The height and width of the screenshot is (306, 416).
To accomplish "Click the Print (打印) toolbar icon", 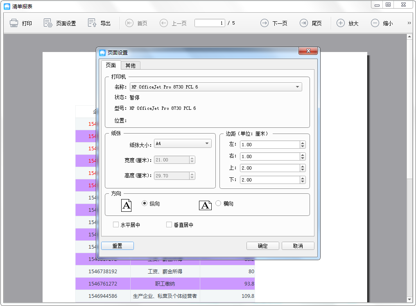I will [x=14, y=23].
